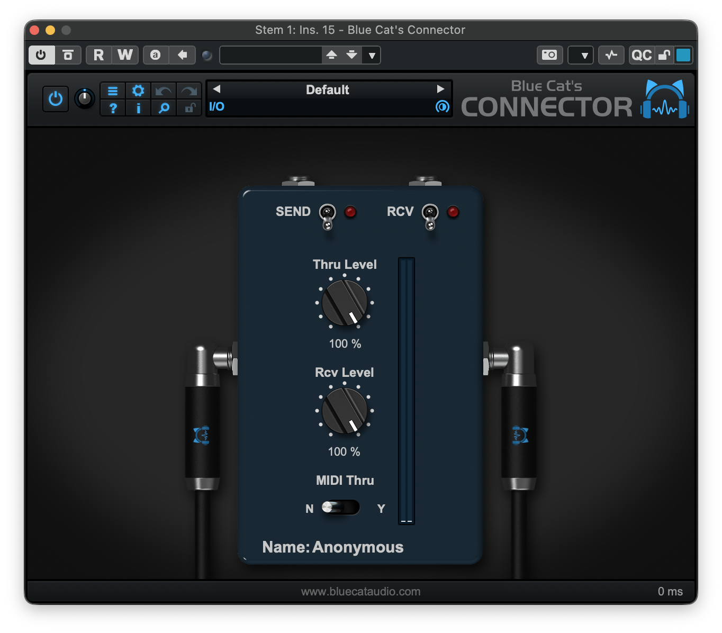This screenshot has height=633, width=722.
Task: Click the 0 ms latency readout
Action: 670,591
